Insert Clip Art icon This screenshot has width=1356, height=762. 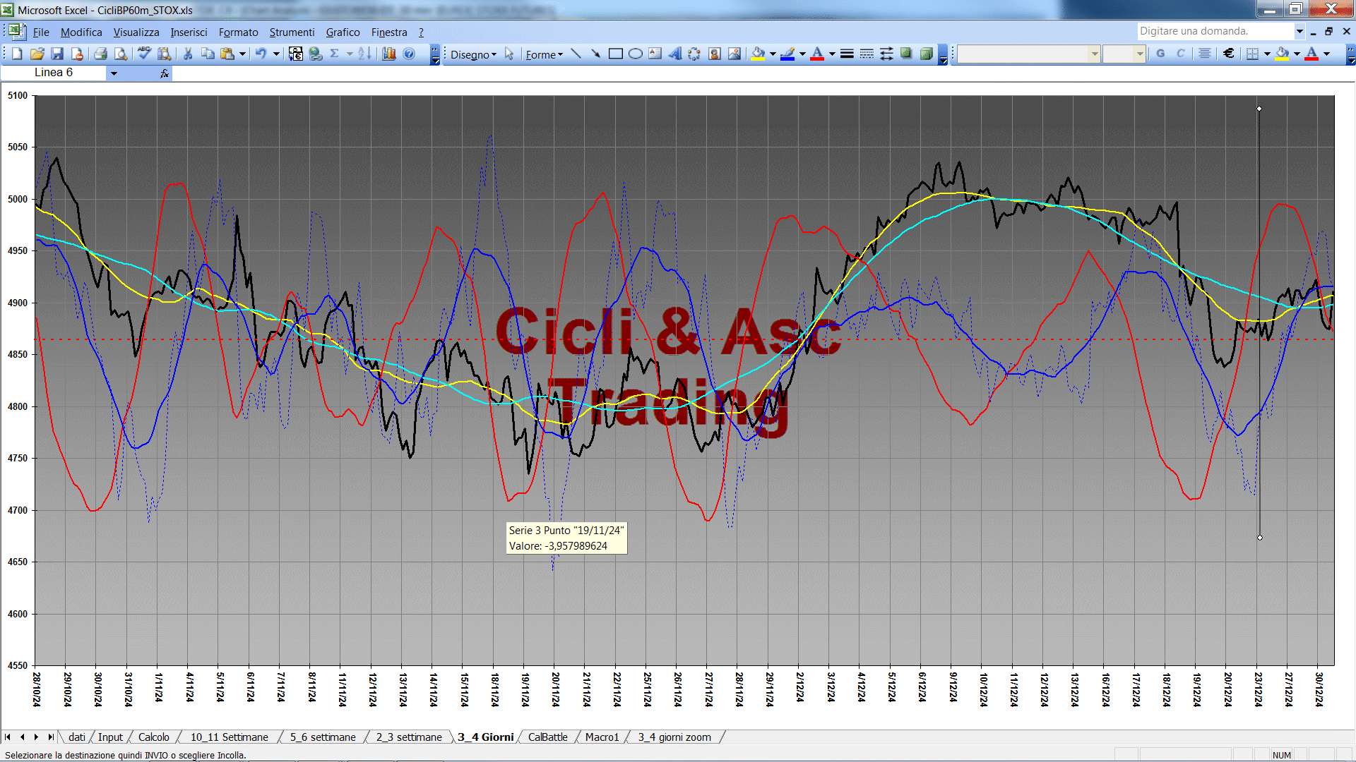pyautogui.click(x=715, y=54)
